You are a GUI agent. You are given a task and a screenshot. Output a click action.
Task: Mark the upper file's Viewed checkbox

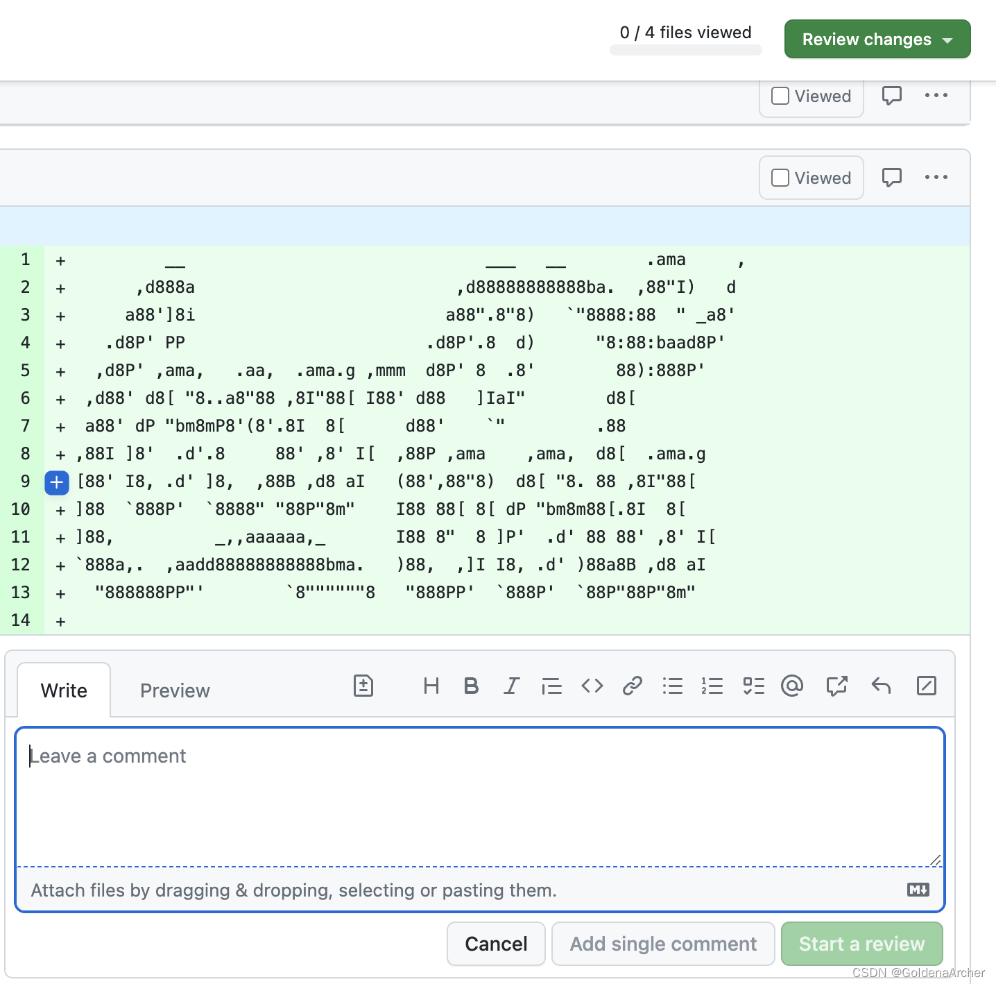pyautogui.click(x=780, y=96)
